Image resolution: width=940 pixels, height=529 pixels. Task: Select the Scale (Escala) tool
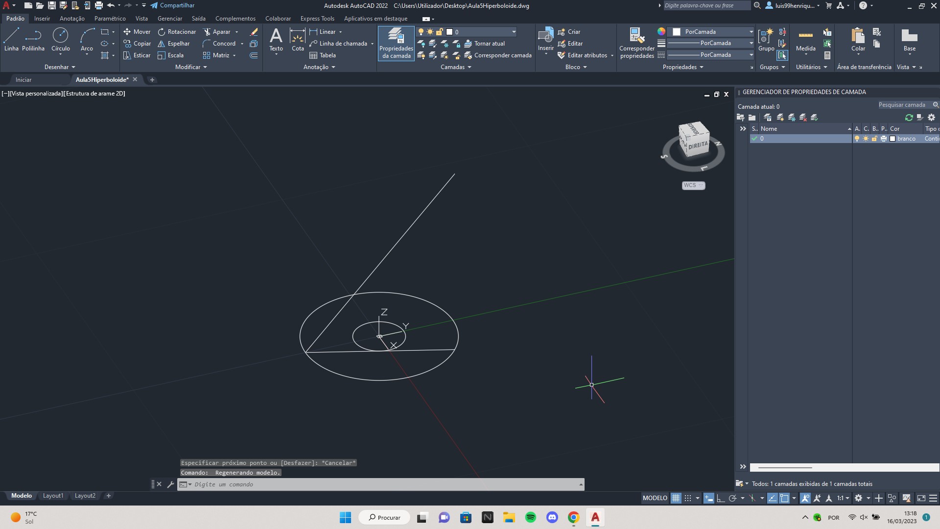174,55
